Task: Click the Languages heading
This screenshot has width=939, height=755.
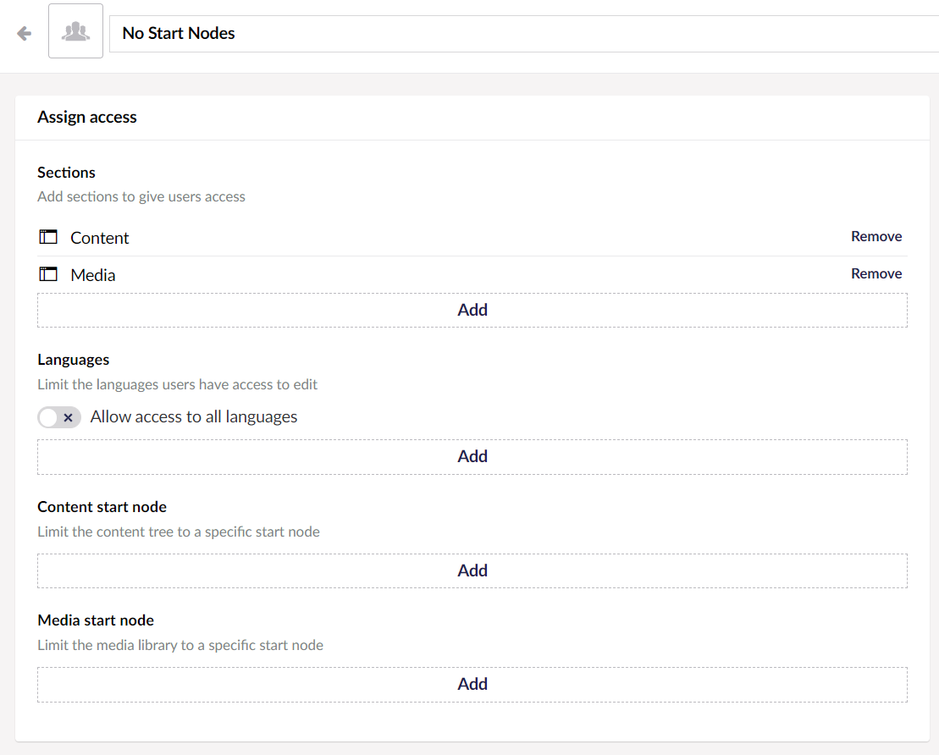Action: (74, 360)
